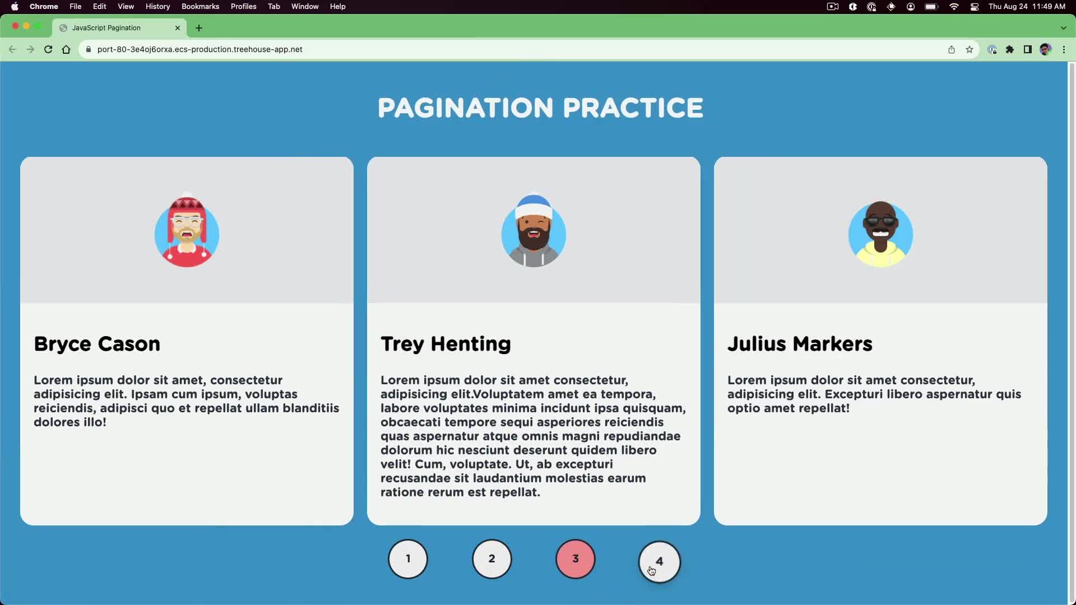This screenshot has height=605, width=1076.
Task: Click the back navigation arrow
Action: (x=12, y=49)
